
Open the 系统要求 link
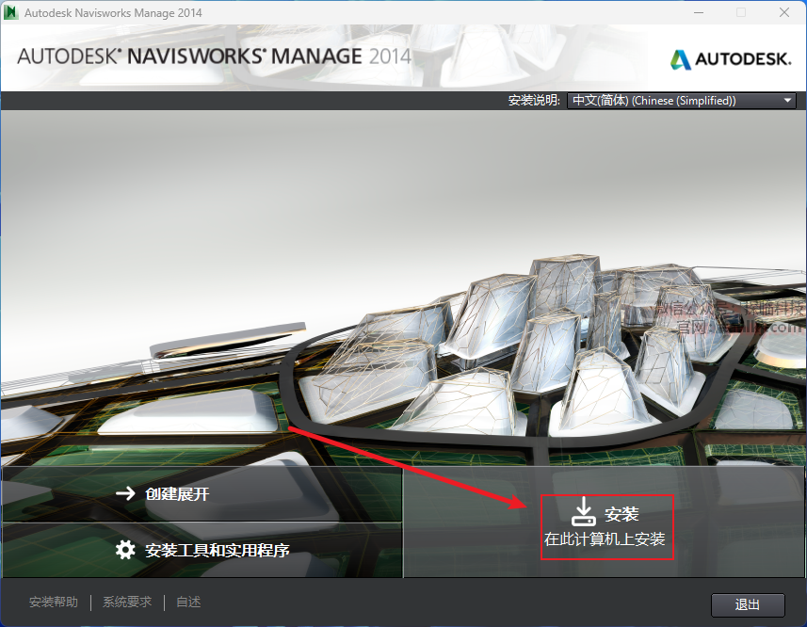(127, 602)
